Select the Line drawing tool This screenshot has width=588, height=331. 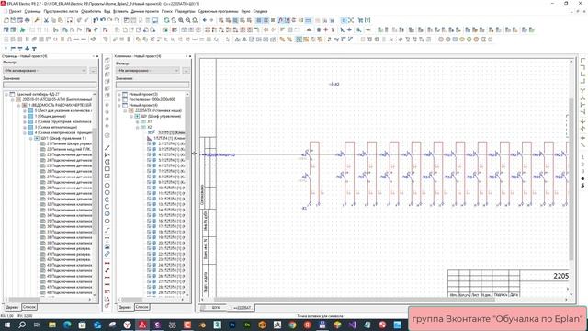pos(107,147)
